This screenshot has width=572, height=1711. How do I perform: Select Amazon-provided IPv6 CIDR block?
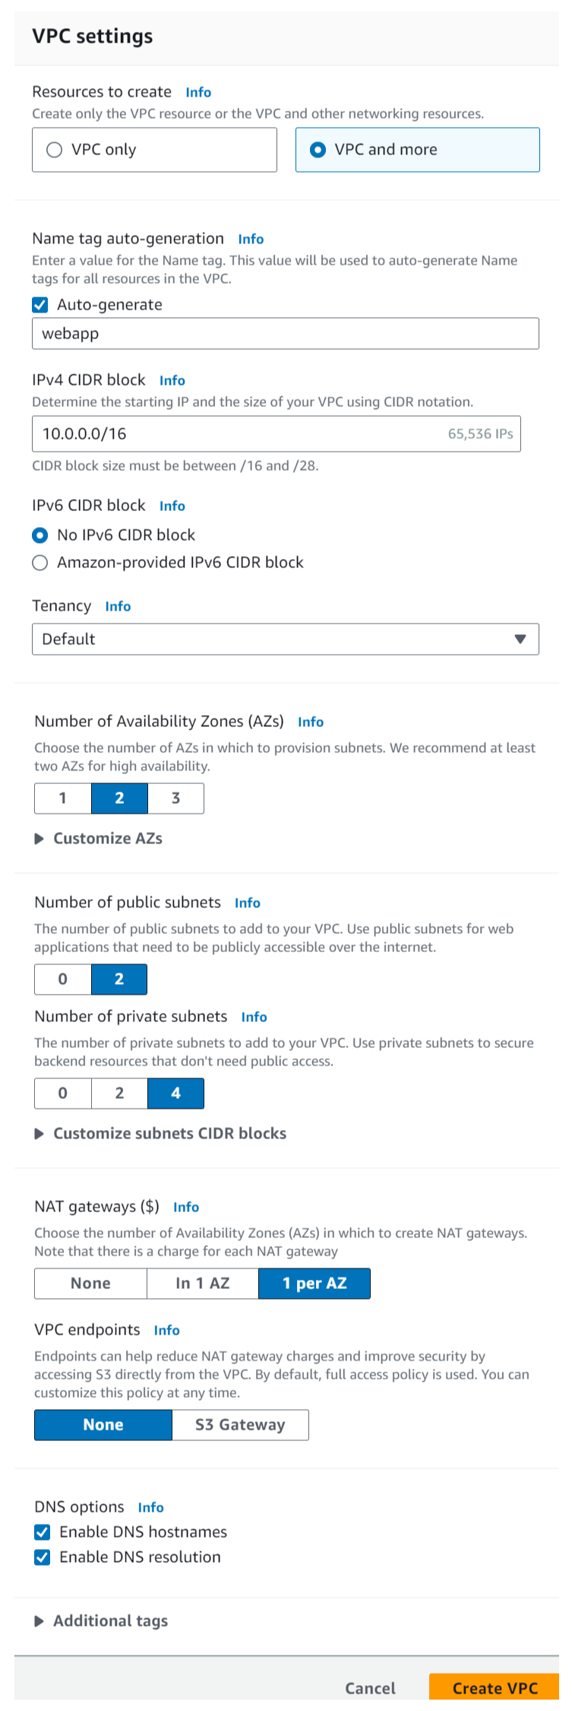(40, 563)
